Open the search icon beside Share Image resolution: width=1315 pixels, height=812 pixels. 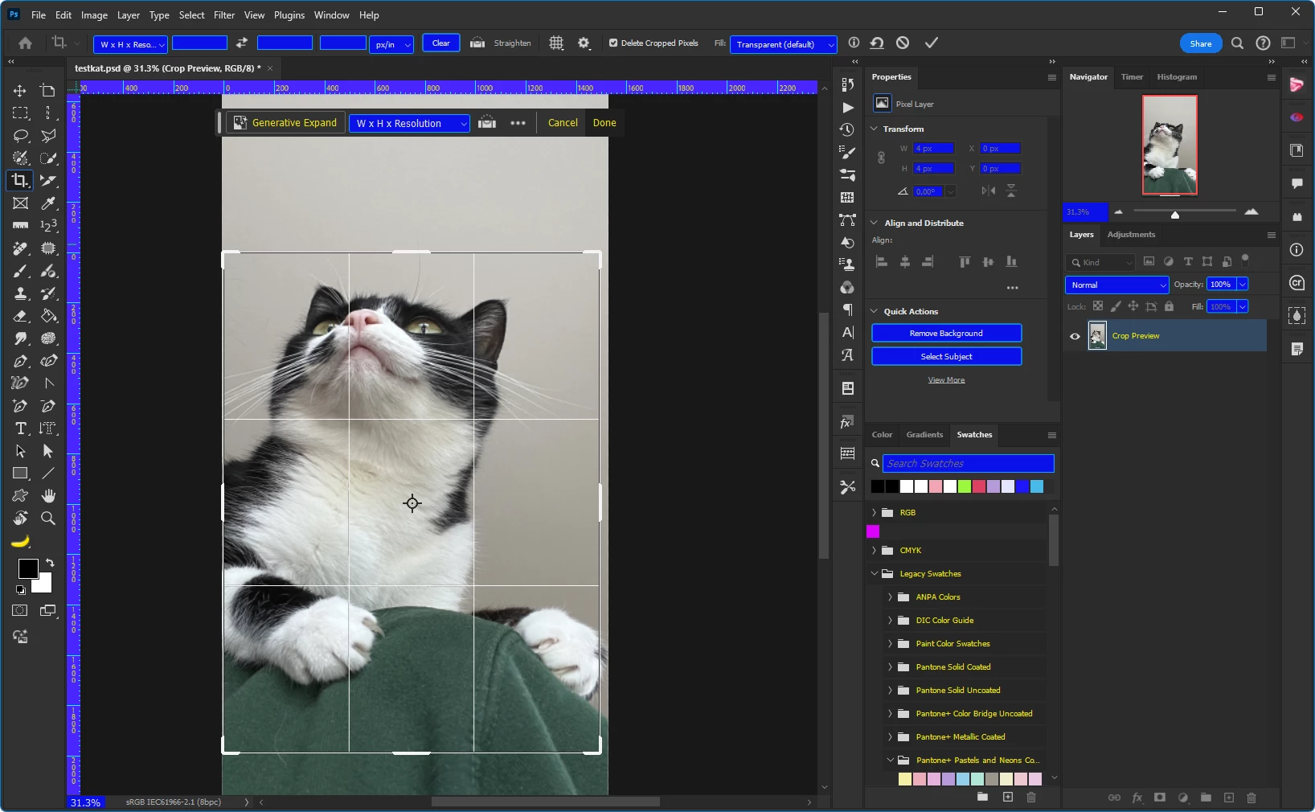coord(1238,43)
